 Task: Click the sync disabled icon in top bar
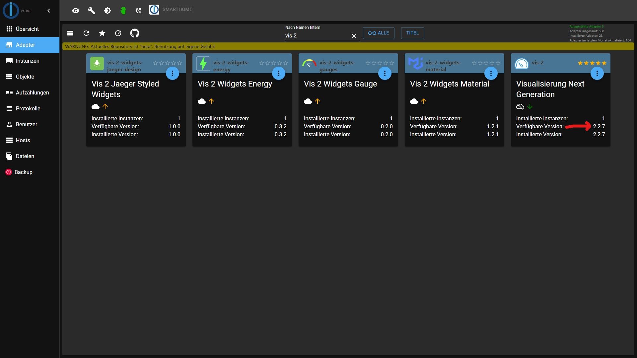139,11
